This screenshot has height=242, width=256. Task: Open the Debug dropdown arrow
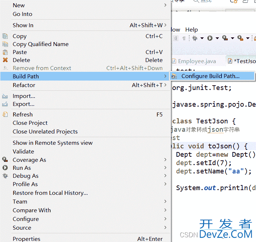pyautogui.click(x=202, y=38)
